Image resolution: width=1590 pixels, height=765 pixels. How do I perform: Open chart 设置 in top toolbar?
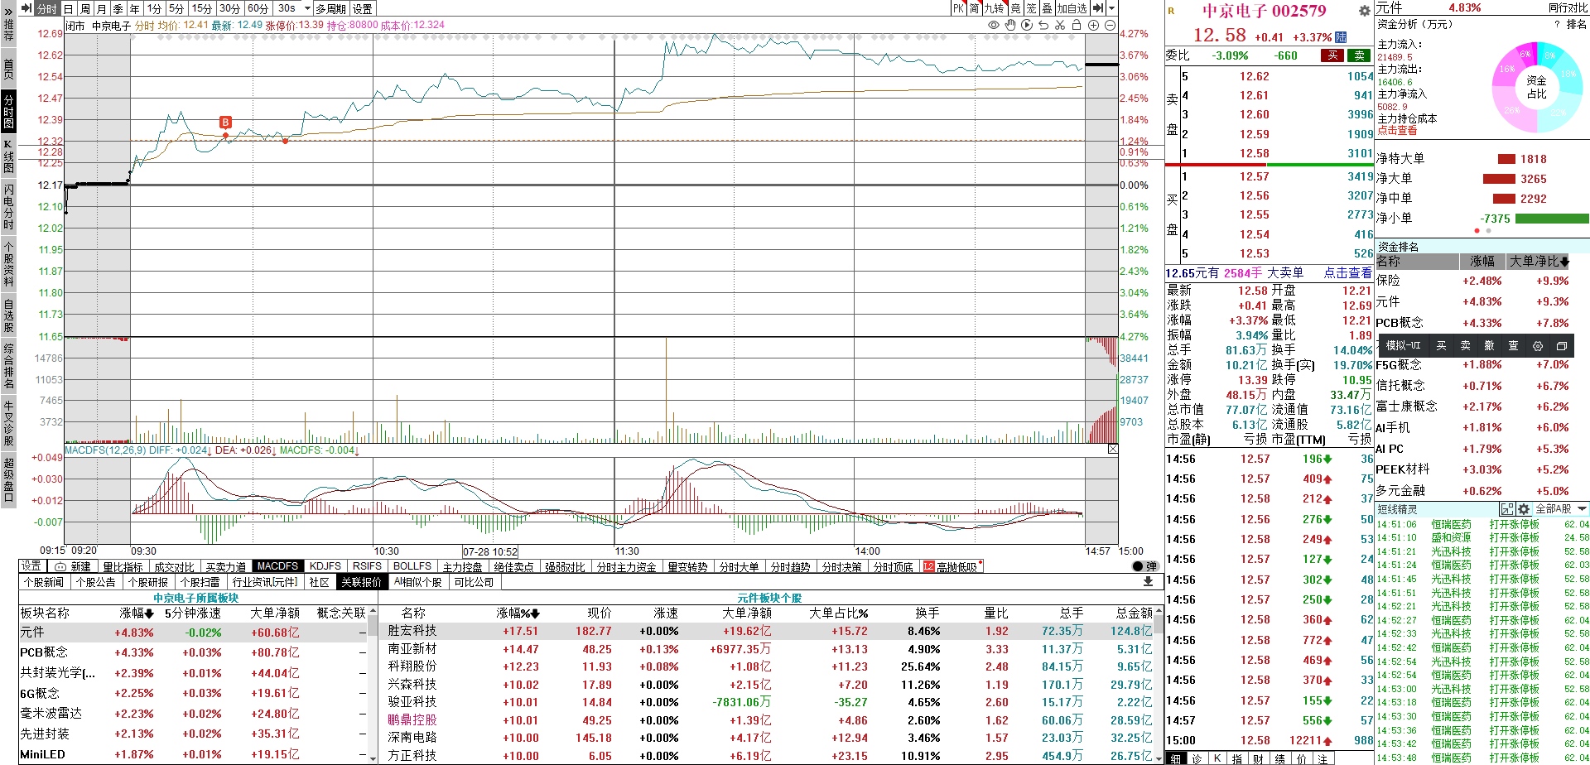363,8
